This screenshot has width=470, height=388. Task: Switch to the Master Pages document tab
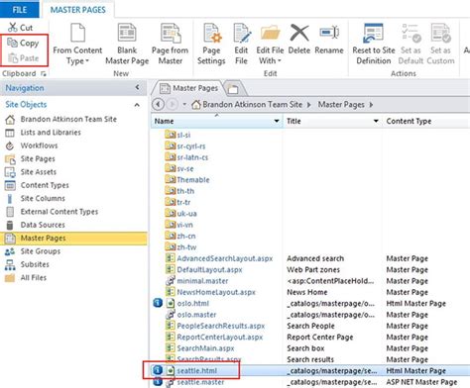tap(189, 88)
